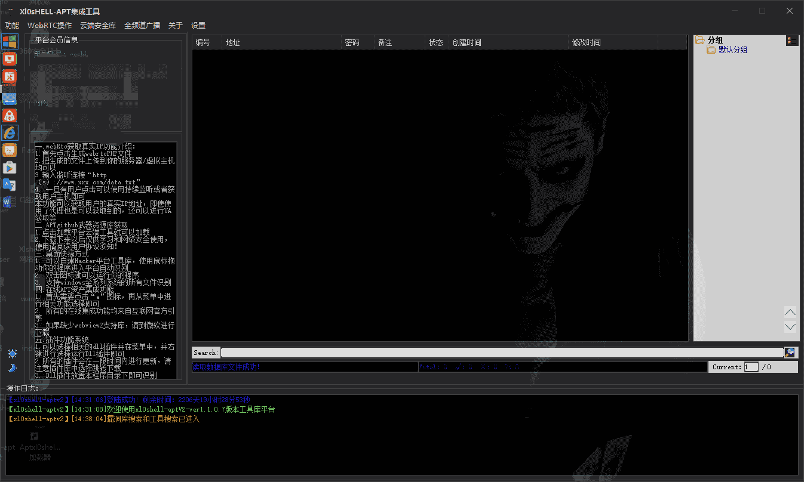Open the WebRTC操作 menu

click(50, 26)
